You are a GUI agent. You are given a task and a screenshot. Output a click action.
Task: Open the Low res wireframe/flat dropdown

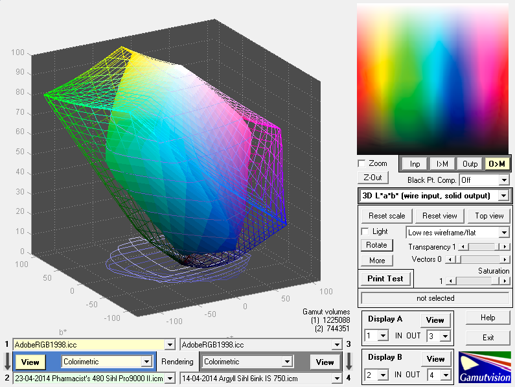point(503,232)
